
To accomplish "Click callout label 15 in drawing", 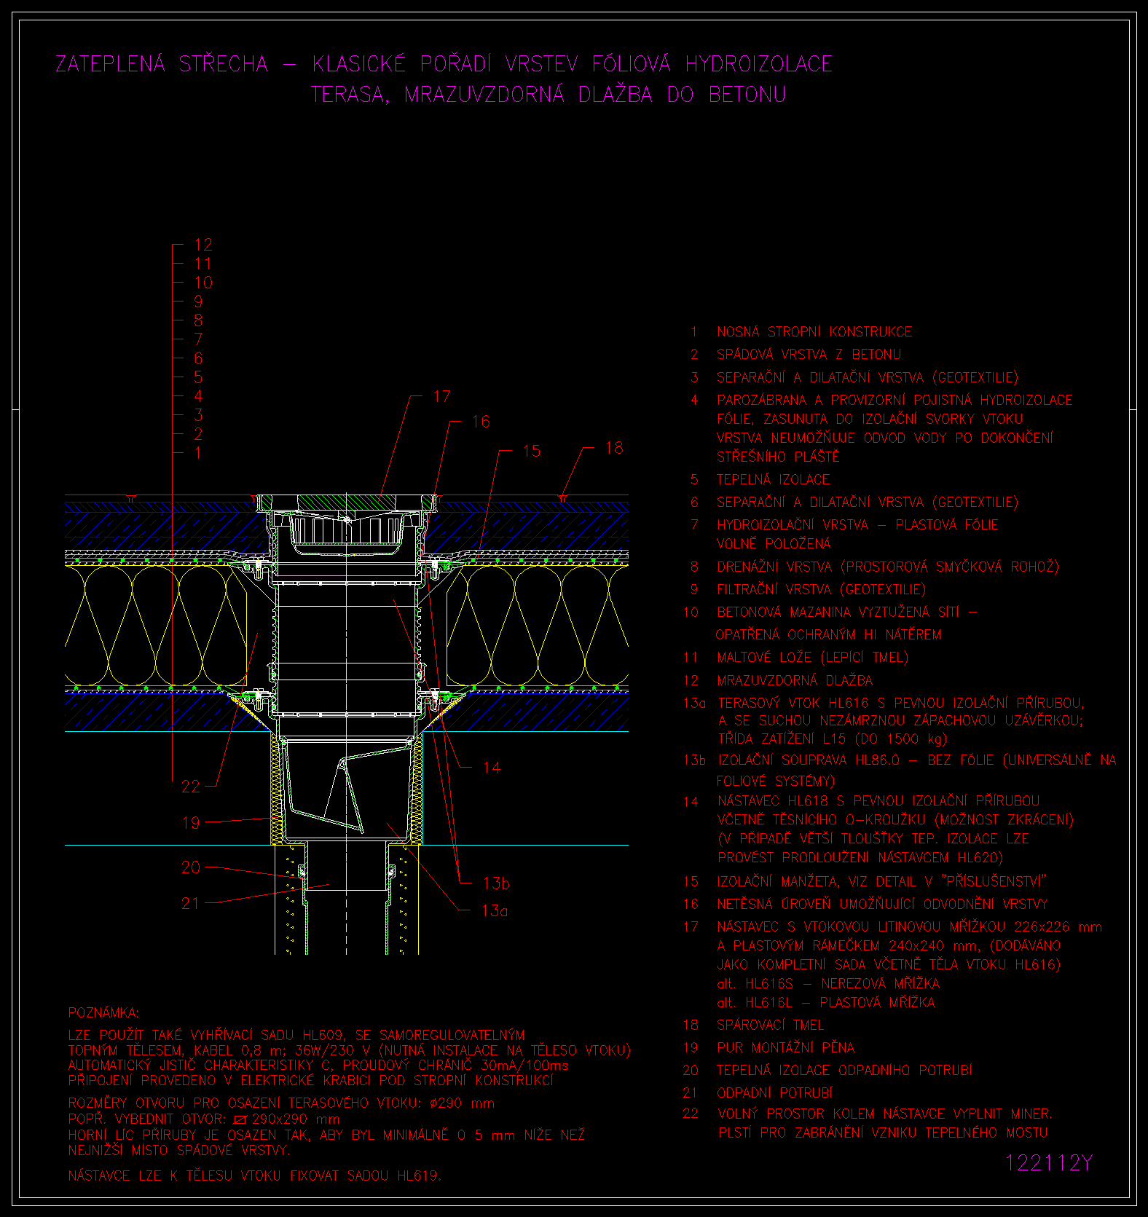I will [x=532, y=452].
